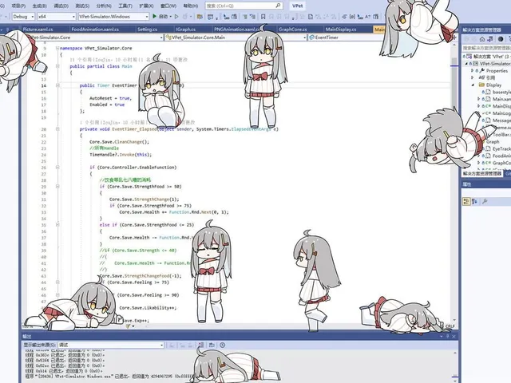Open the 帮助(H) menu
Image resolution: width=511 pixels, height=383 pixels.
pyautogui.click(x=191, y=6)
